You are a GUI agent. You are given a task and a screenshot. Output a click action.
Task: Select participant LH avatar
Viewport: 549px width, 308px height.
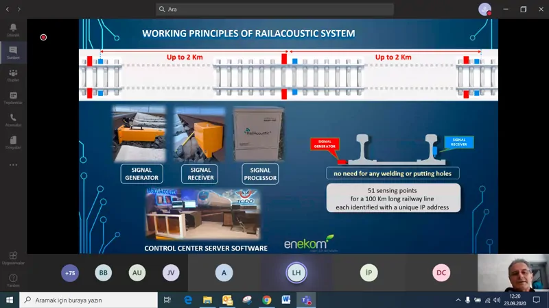(x=296, y=272)
